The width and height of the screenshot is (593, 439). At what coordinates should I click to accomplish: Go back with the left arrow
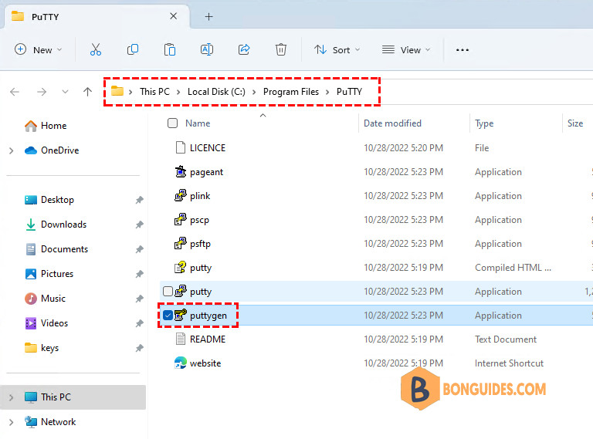tap(15, 92)
